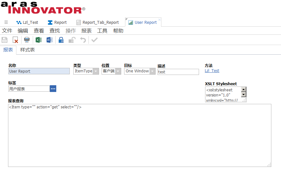
Task: Click the Save toolbar icon
Action: coord(5,40)
